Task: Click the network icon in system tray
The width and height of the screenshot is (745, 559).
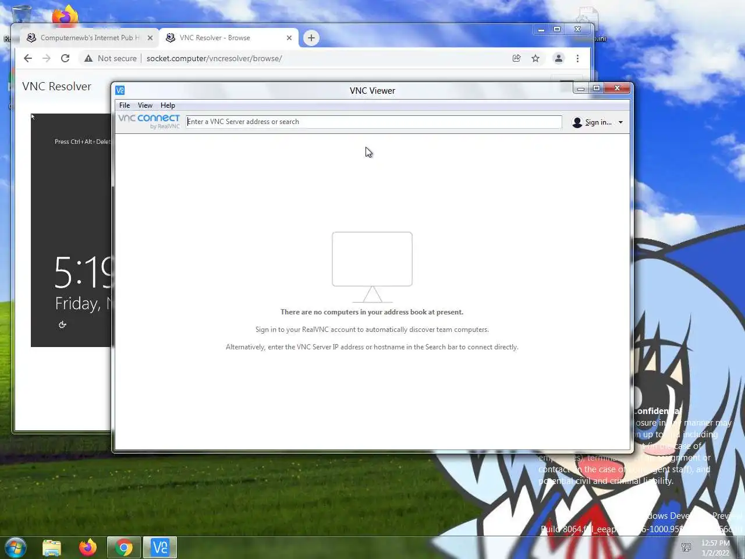Action: pos(686,547)
